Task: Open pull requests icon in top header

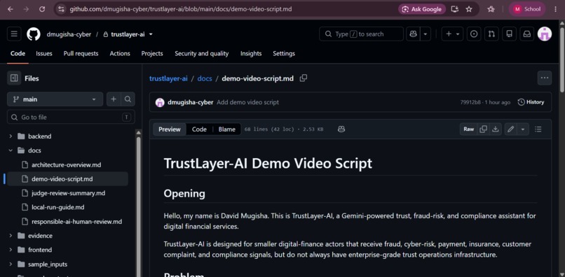Action: (491, 34)
